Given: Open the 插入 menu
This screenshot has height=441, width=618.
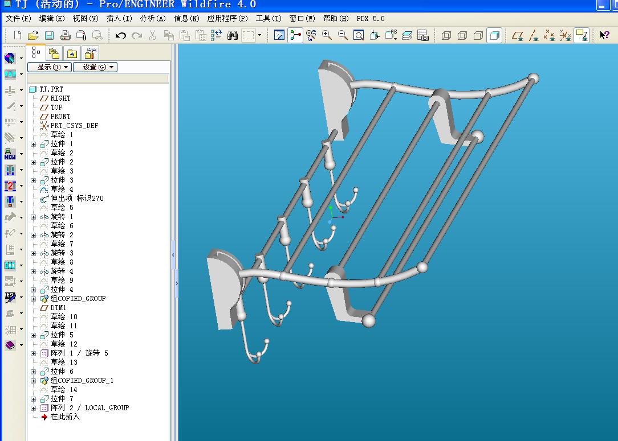Looking at the screenshot, I should click(x=119, y=18).
